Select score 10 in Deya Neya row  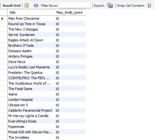pos(70,62)
